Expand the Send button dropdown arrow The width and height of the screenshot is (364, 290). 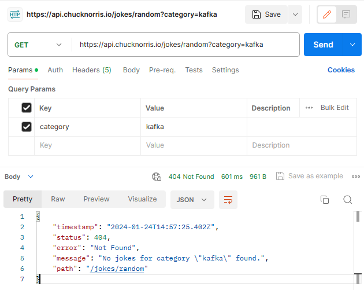[x=352, y=45]
